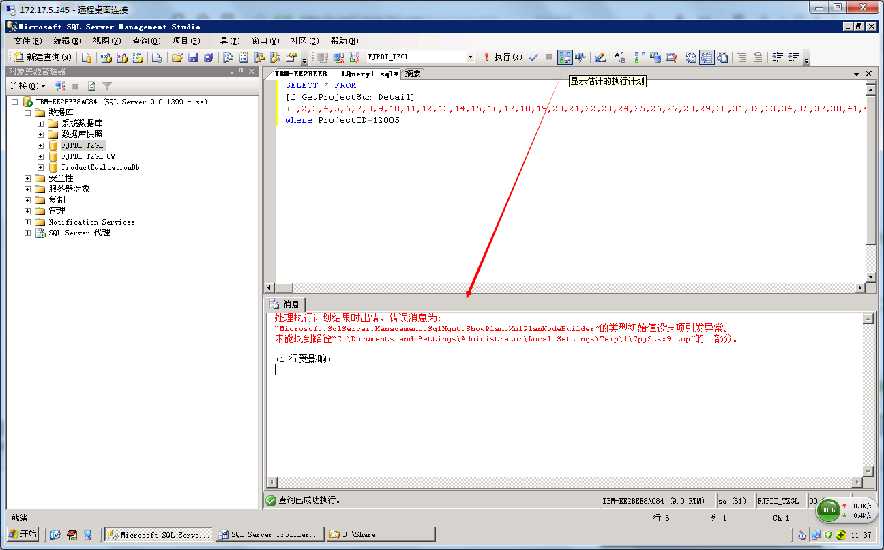Open the Summary window toolbar icon

(243, 57)
